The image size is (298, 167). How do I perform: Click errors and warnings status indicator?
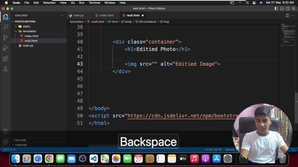click(x=9, y=149)
